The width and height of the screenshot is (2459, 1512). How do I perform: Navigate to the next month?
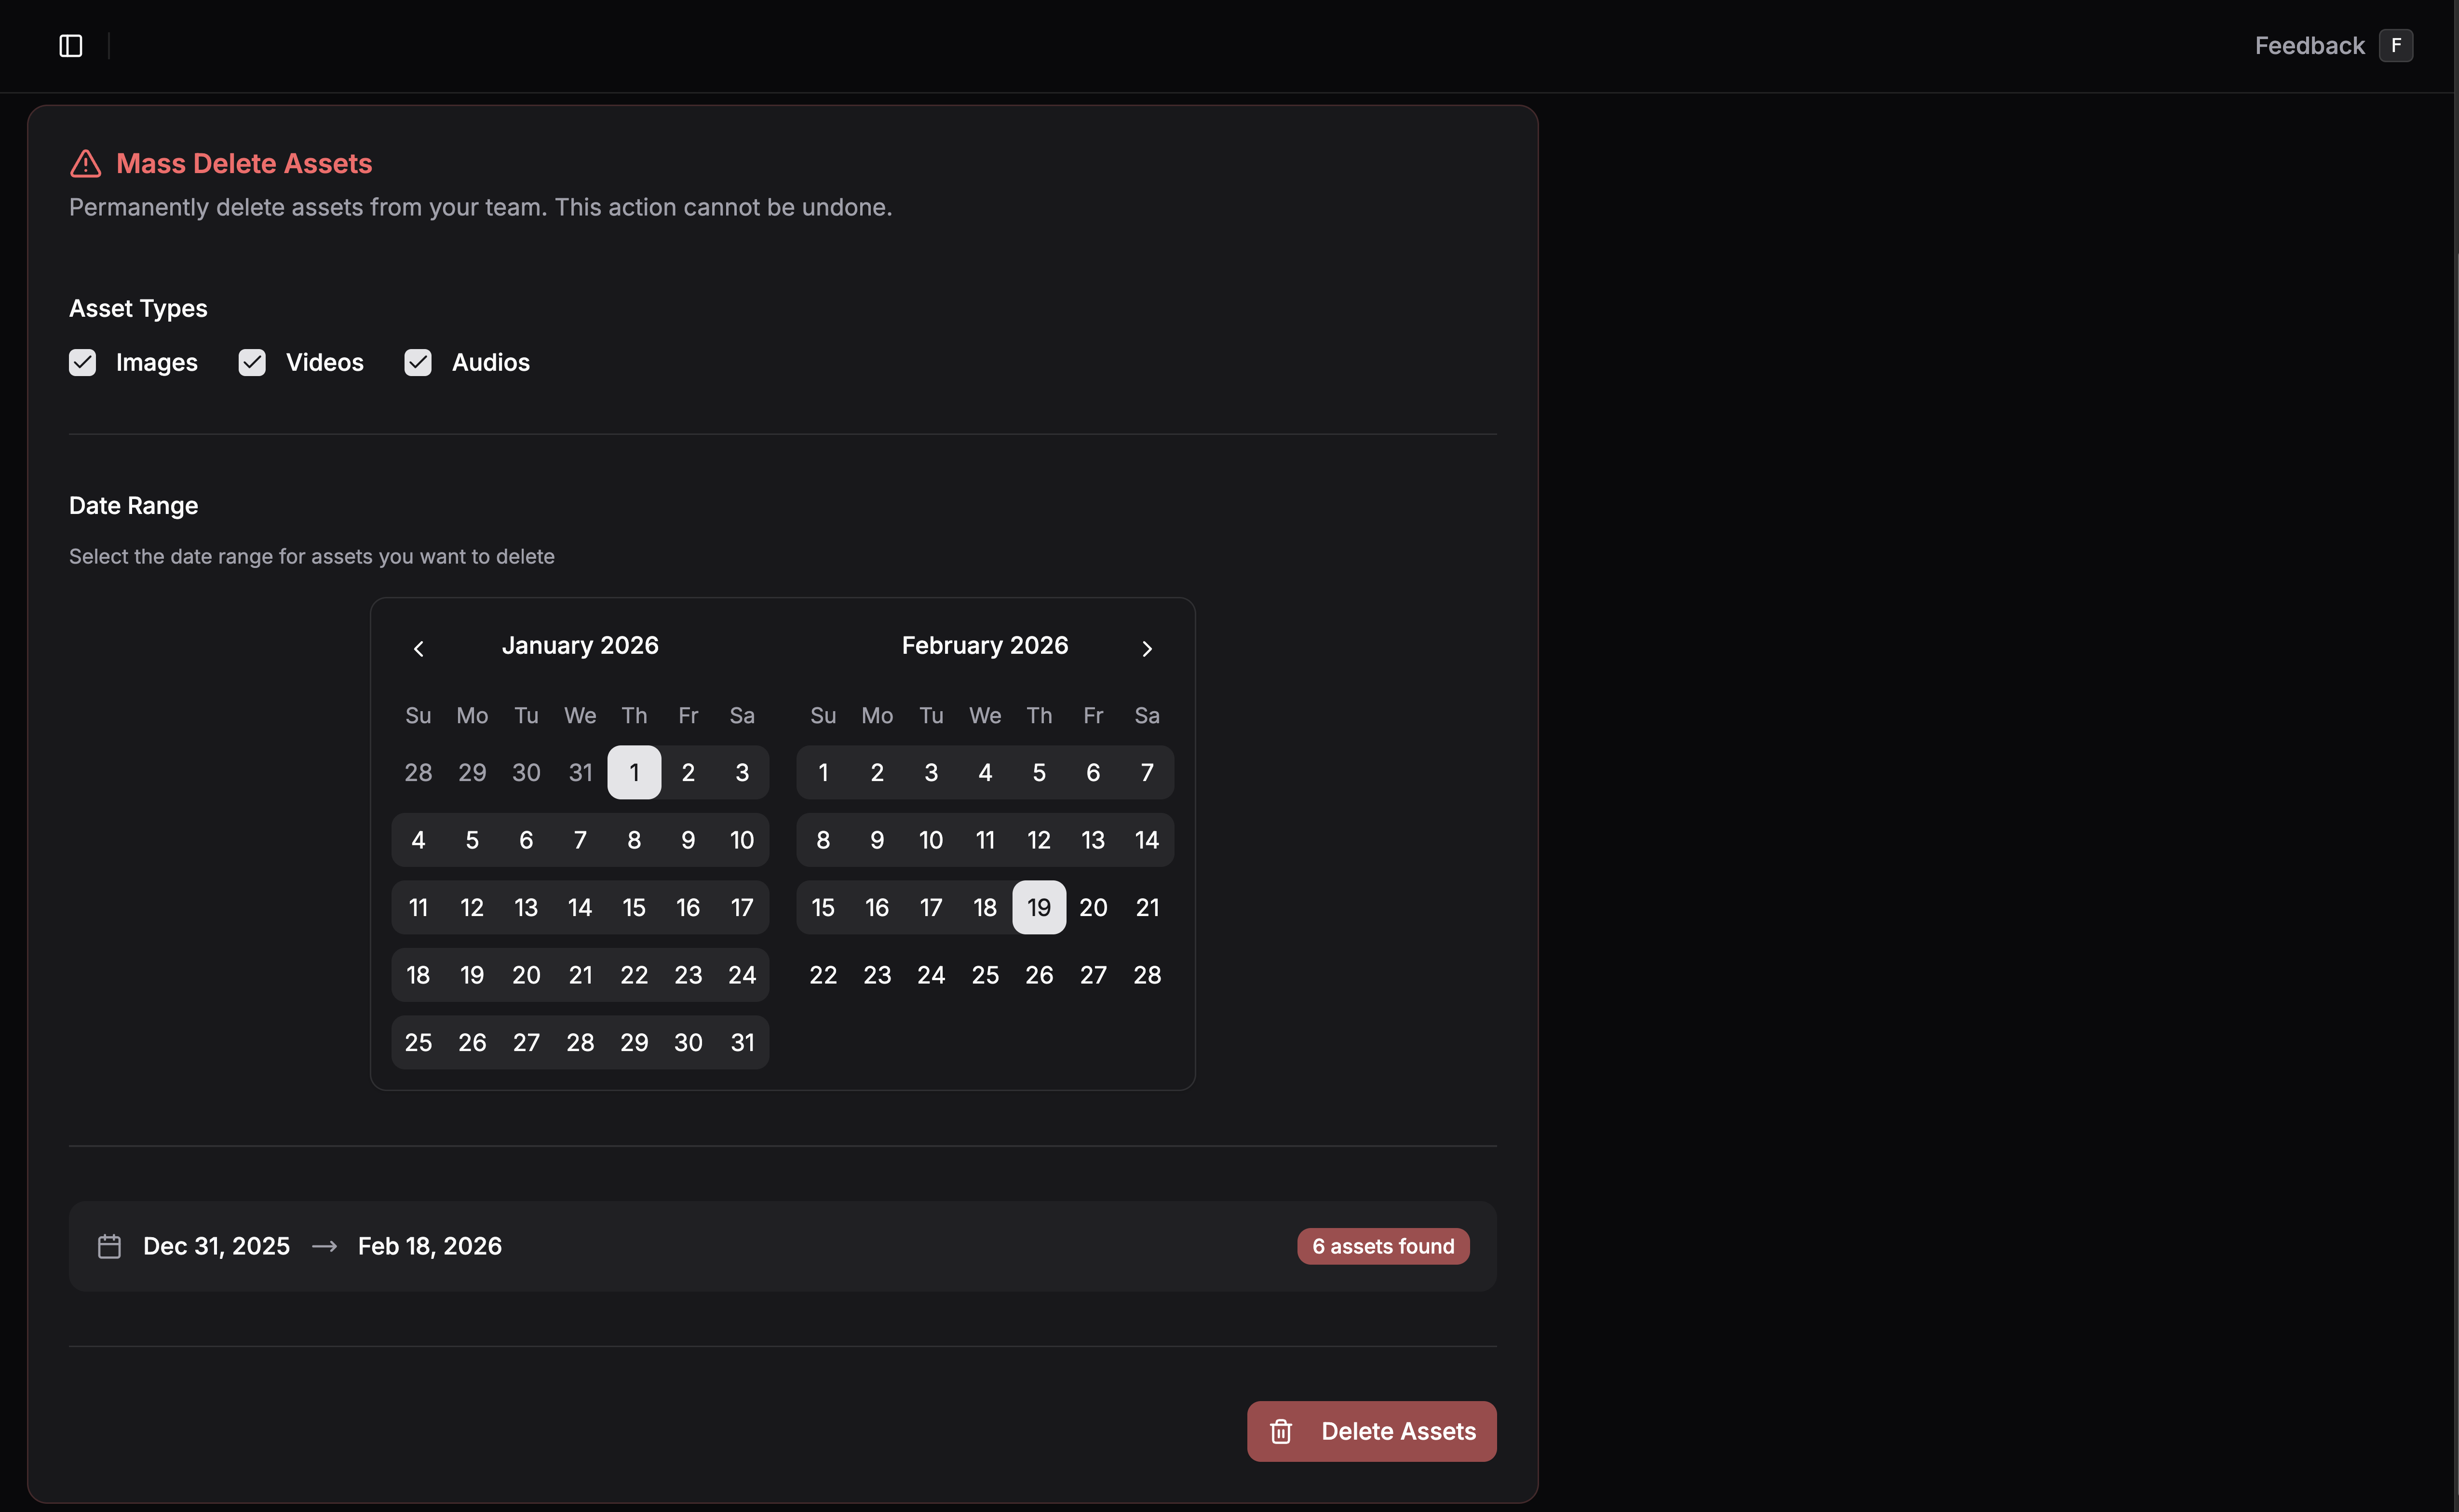(x=1146, y=648)
